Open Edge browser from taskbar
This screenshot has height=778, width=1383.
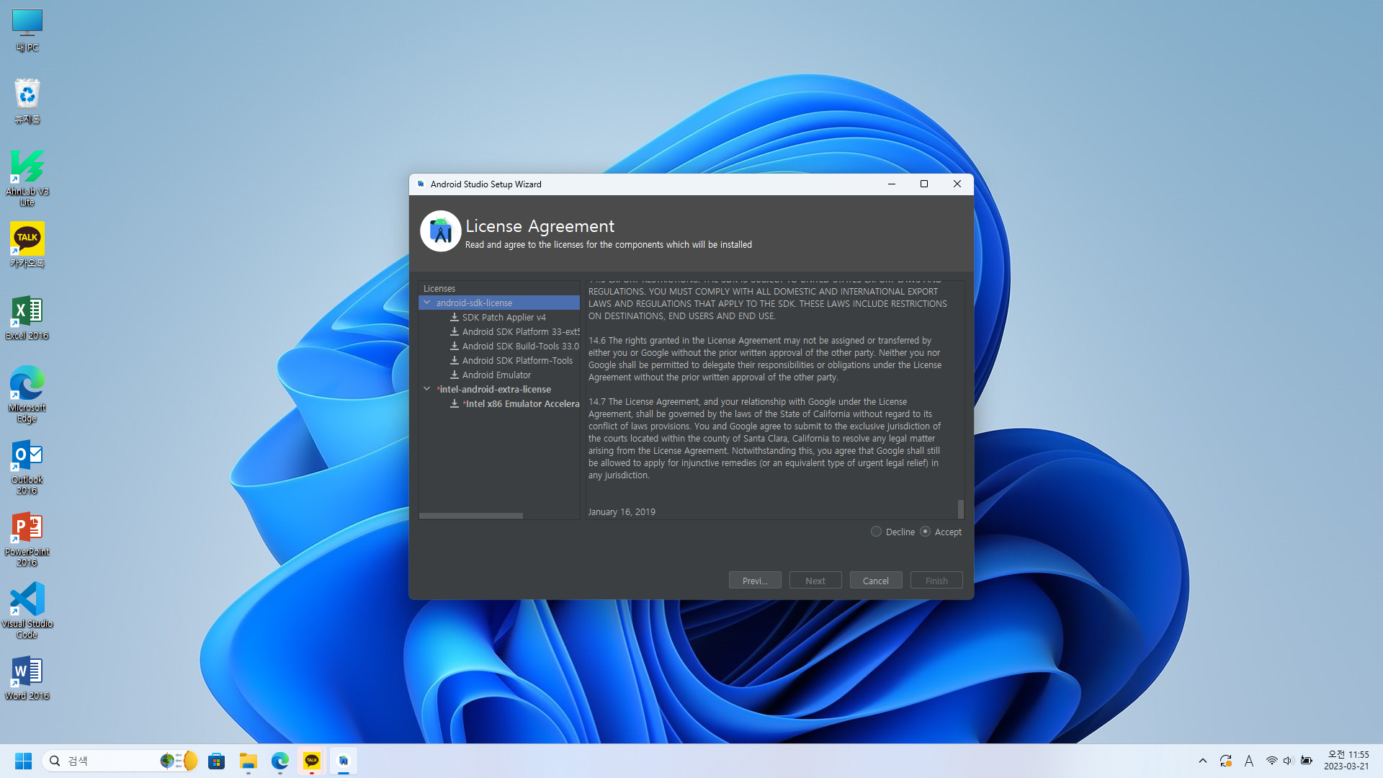(280, 761)
